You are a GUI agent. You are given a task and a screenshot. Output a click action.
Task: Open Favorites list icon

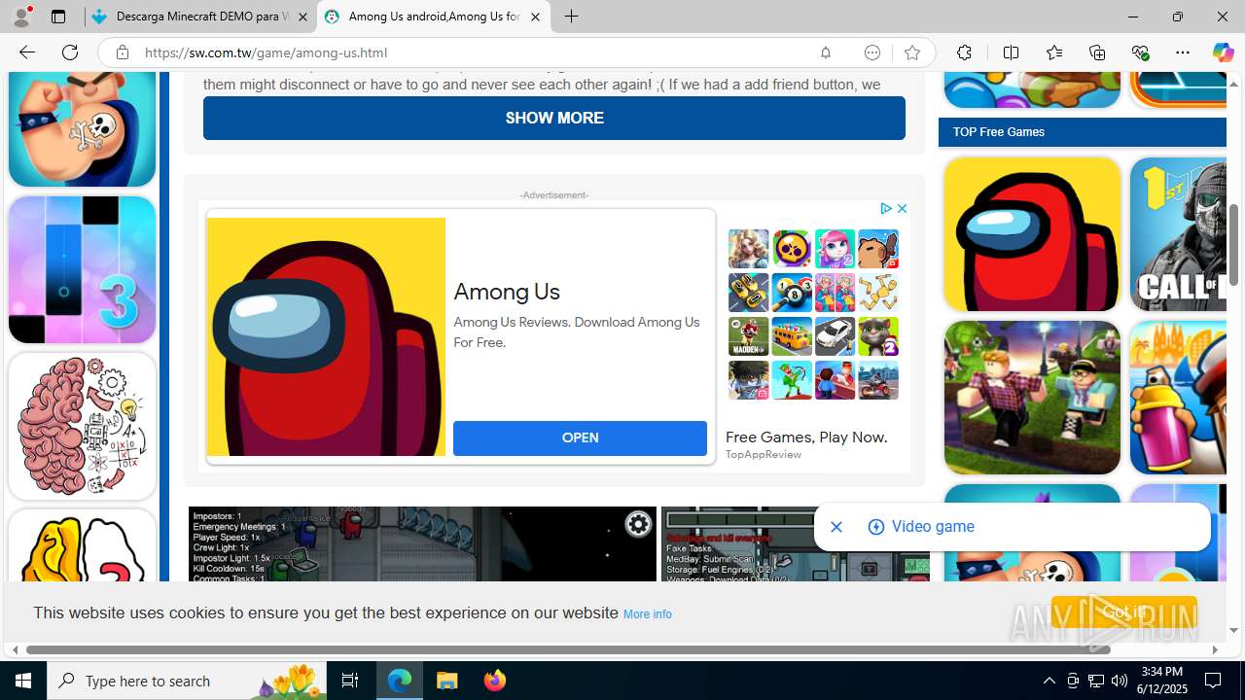(x=1053, y=52)
